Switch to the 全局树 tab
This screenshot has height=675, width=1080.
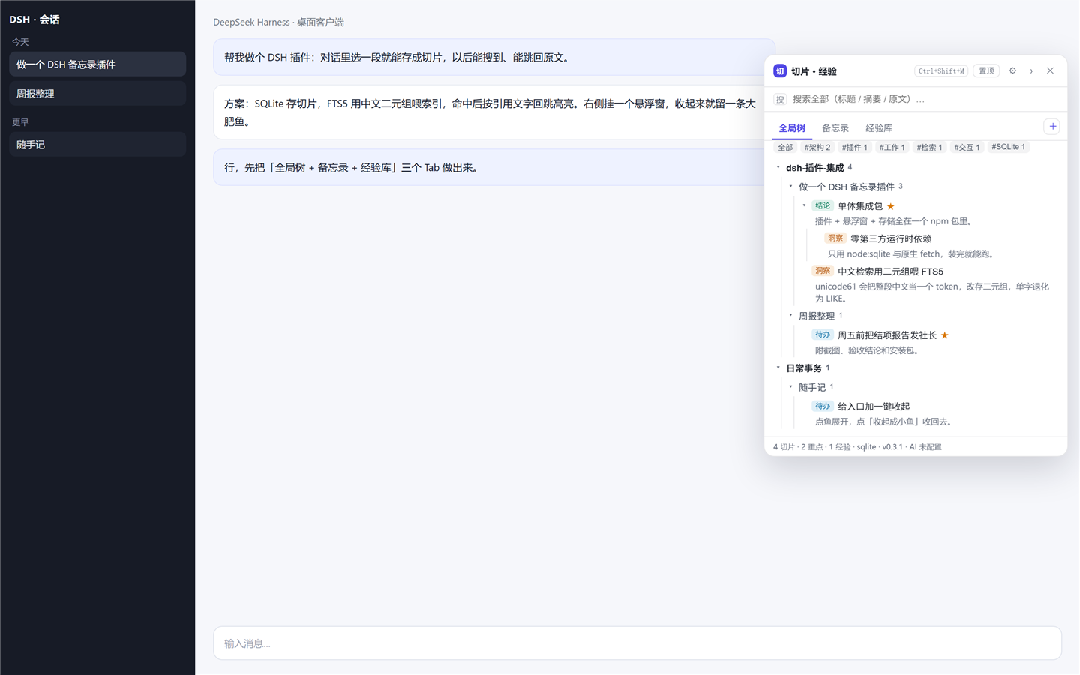pyautogui.click(x=792, y=128)
